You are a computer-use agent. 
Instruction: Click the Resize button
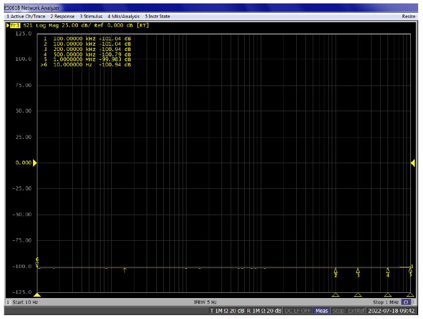408,17
